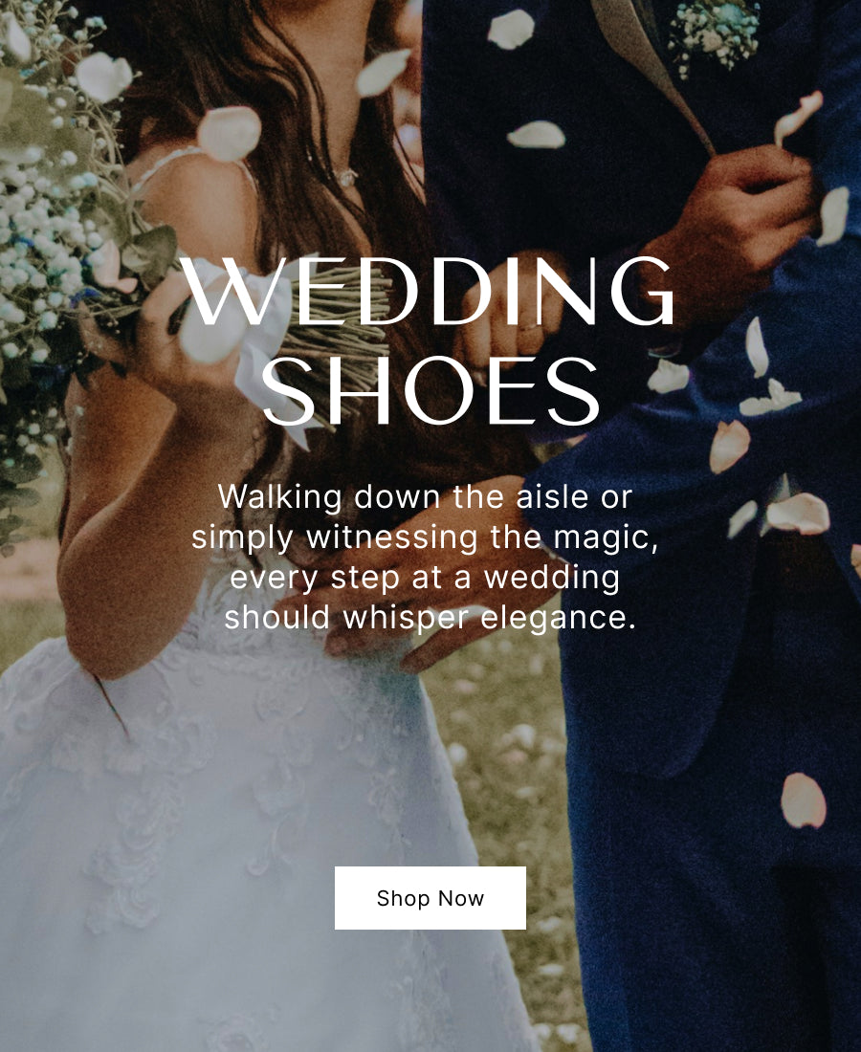
Task: Click the text 'every step at a wedding'
Action: (425, 578)
